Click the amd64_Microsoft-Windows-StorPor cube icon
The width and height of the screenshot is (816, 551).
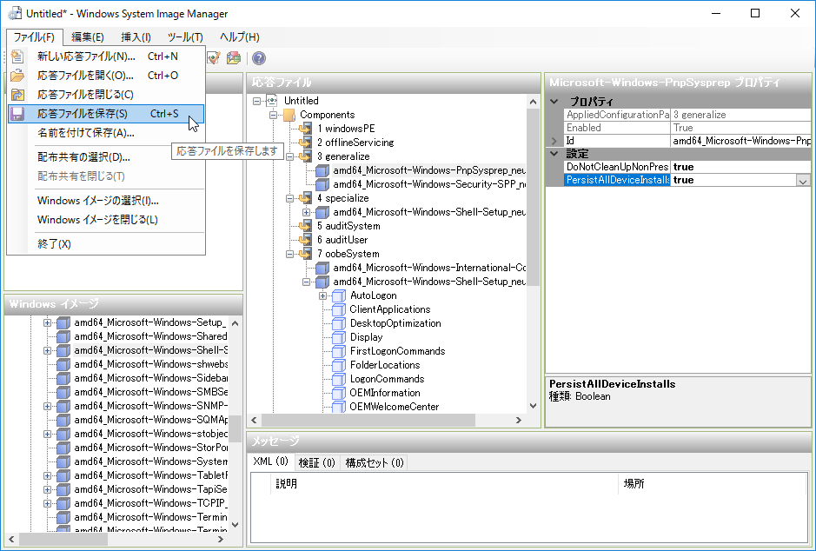pos(63,448)
